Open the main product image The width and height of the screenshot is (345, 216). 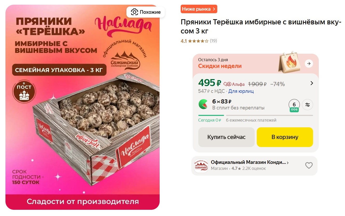click(83, 107)
